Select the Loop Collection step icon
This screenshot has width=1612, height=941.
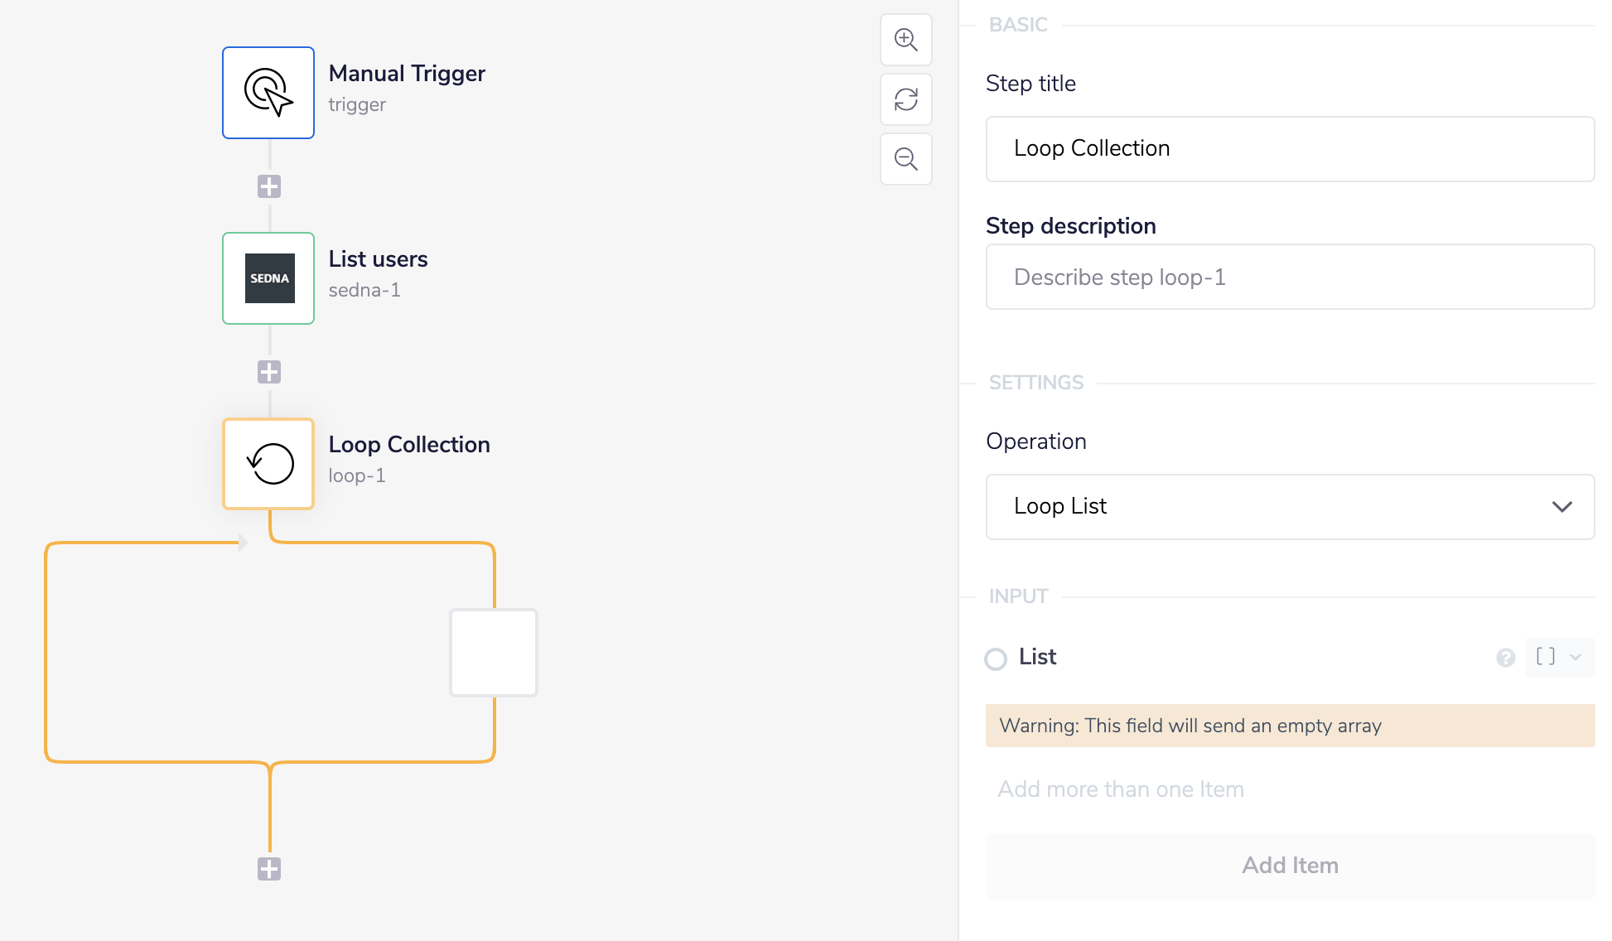(268, 464)
